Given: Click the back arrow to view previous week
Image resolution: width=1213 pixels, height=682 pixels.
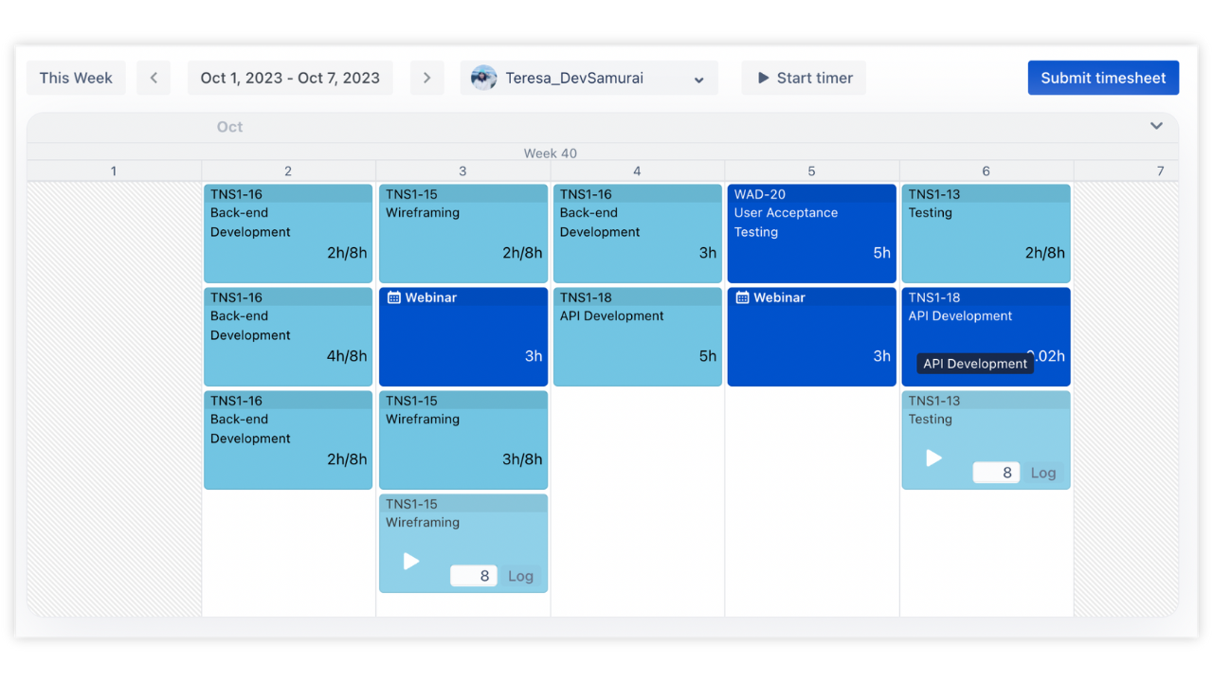Looking at the screenshot, I should coord(154,78).
